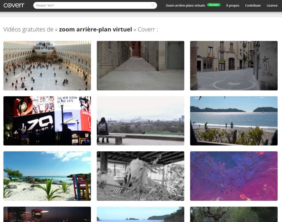The image size is (282, 222).
Task: Open the green tree branches video
Action: click(x=234, y=214)
